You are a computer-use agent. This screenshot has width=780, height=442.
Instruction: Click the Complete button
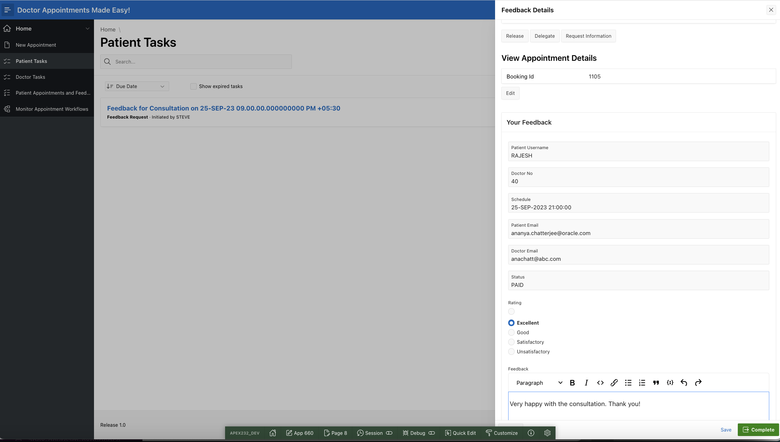pyautogui.click(x=758, y=429)
